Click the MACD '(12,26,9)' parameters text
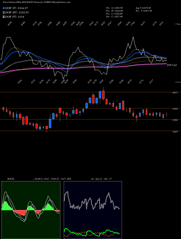Image resolution: width=181 pixels, height=239 pixels. pos(38,179)
